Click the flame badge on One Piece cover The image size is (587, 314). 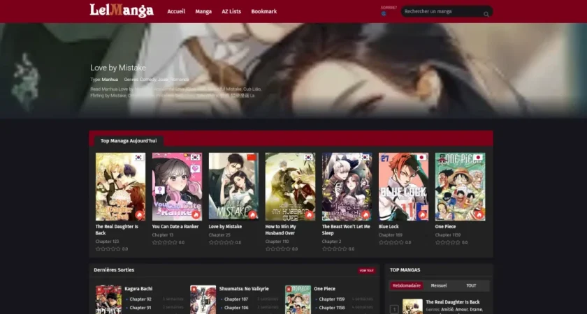(479, 215)
